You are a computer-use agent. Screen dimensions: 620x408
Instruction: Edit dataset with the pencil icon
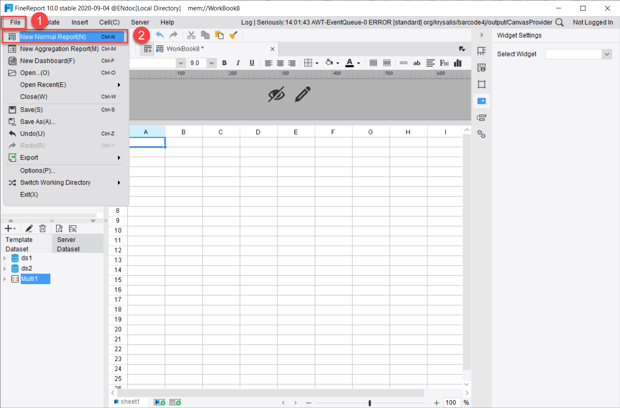tap(29, 228)
